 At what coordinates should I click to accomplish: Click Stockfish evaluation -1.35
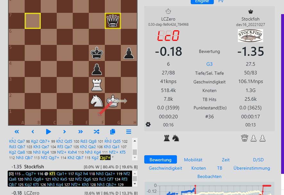[250, 51]
